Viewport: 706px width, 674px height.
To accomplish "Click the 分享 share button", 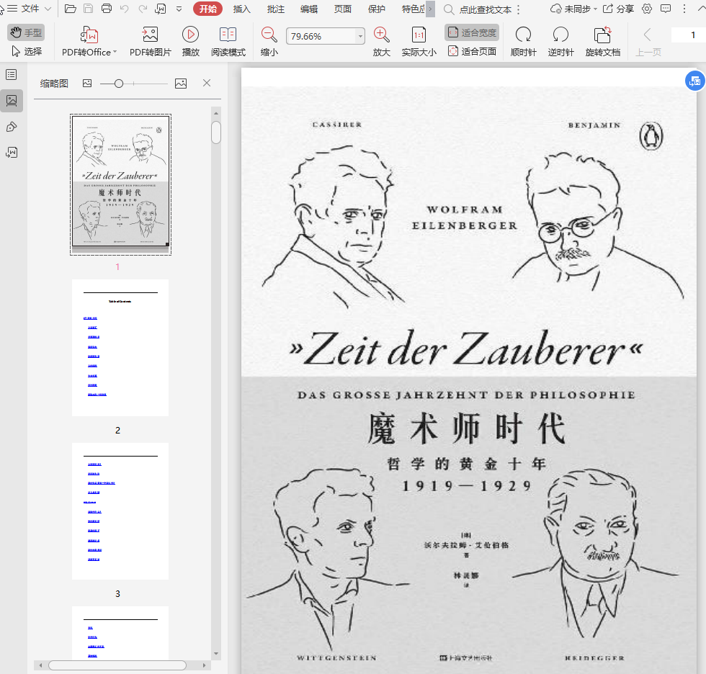I will (618, 9).
